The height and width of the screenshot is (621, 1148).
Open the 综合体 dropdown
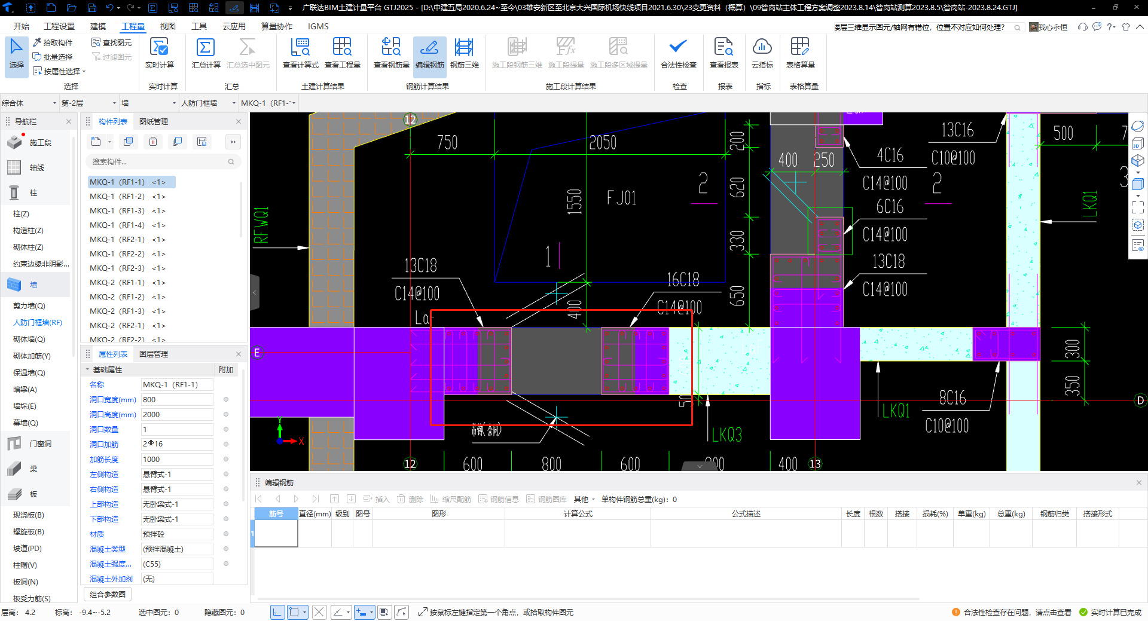(x=29, y=103)
